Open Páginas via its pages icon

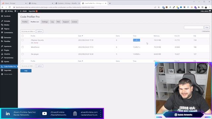[2, 29]
